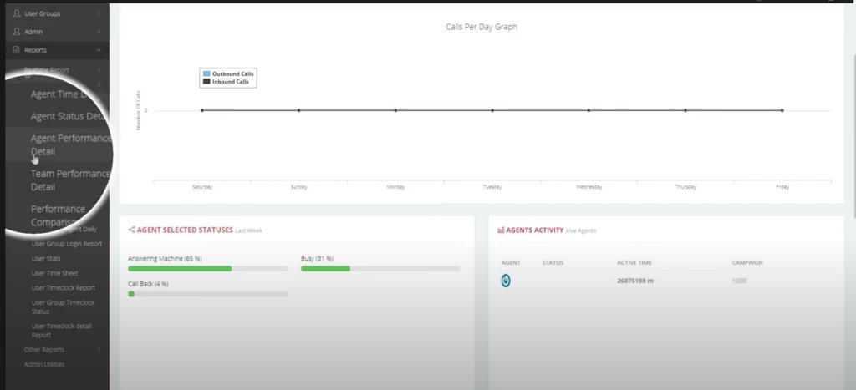The height and width of the screenshot is (390, 856).
Task: Click the Call Back (4 %) label
Action: [x=148, y=284]
